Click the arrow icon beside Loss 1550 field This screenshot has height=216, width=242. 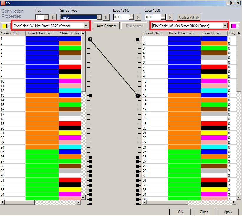point(170,17)
